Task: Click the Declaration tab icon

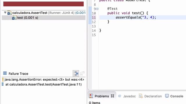Action: pos(141,96)
